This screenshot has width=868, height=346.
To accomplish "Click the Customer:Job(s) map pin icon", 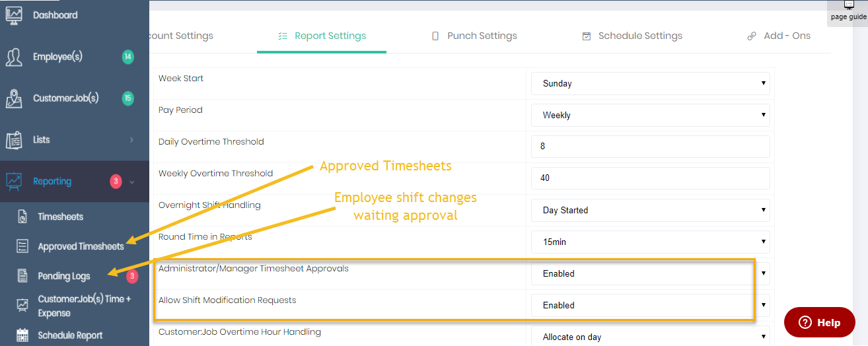I will click(x=14, y=99).
